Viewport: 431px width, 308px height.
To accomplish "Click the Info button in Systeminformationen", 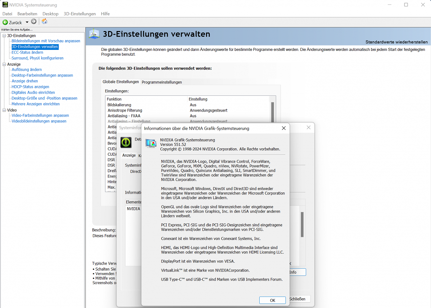I will pyautogui.click(x=297, y=272).
